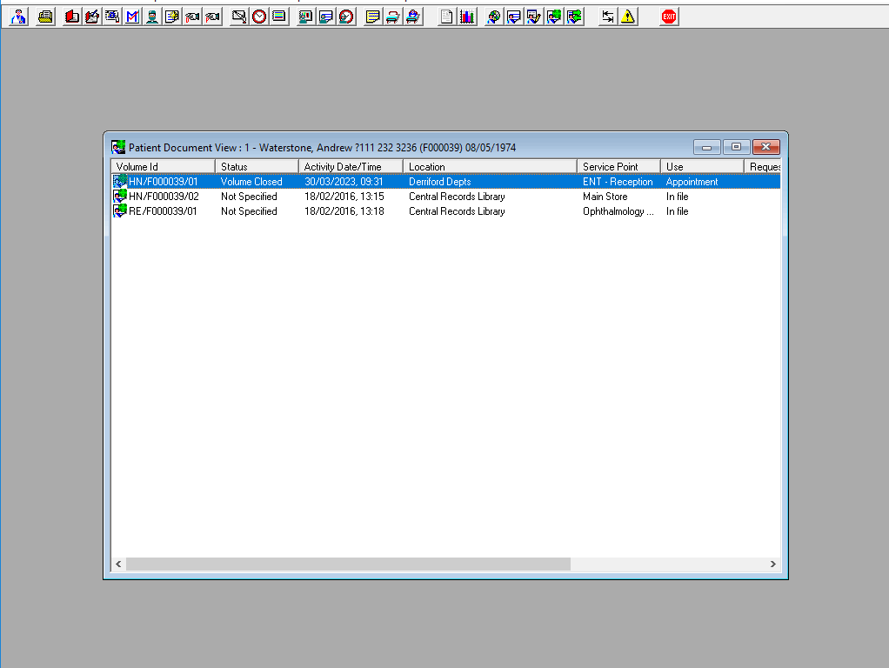Click the blank document page icon

click(x=447, y=17)
